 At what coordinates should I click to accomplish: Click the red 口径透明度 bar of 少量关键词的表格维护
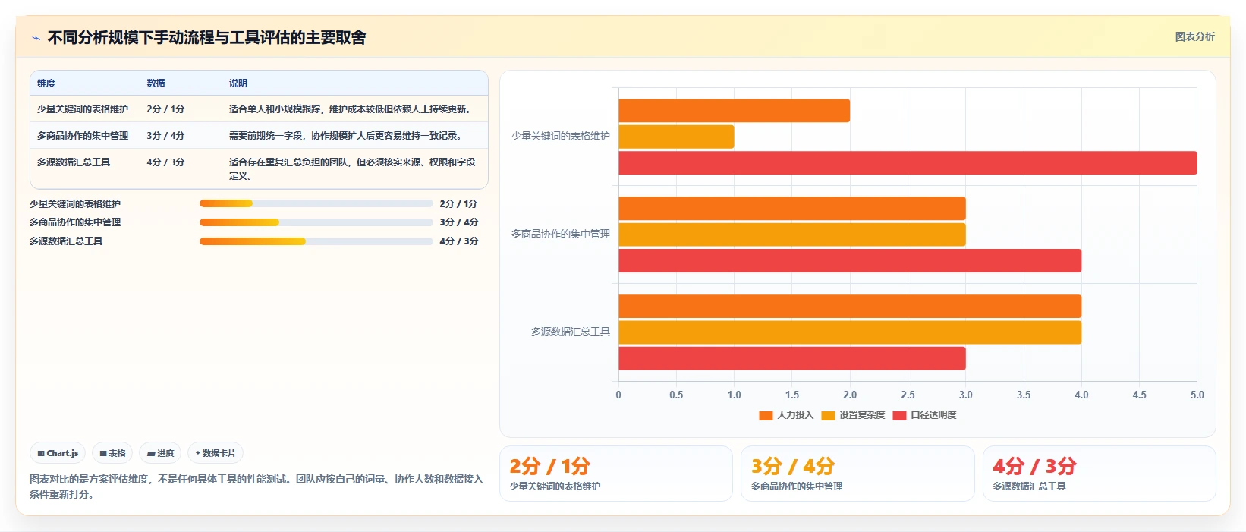tap(908, 163)
